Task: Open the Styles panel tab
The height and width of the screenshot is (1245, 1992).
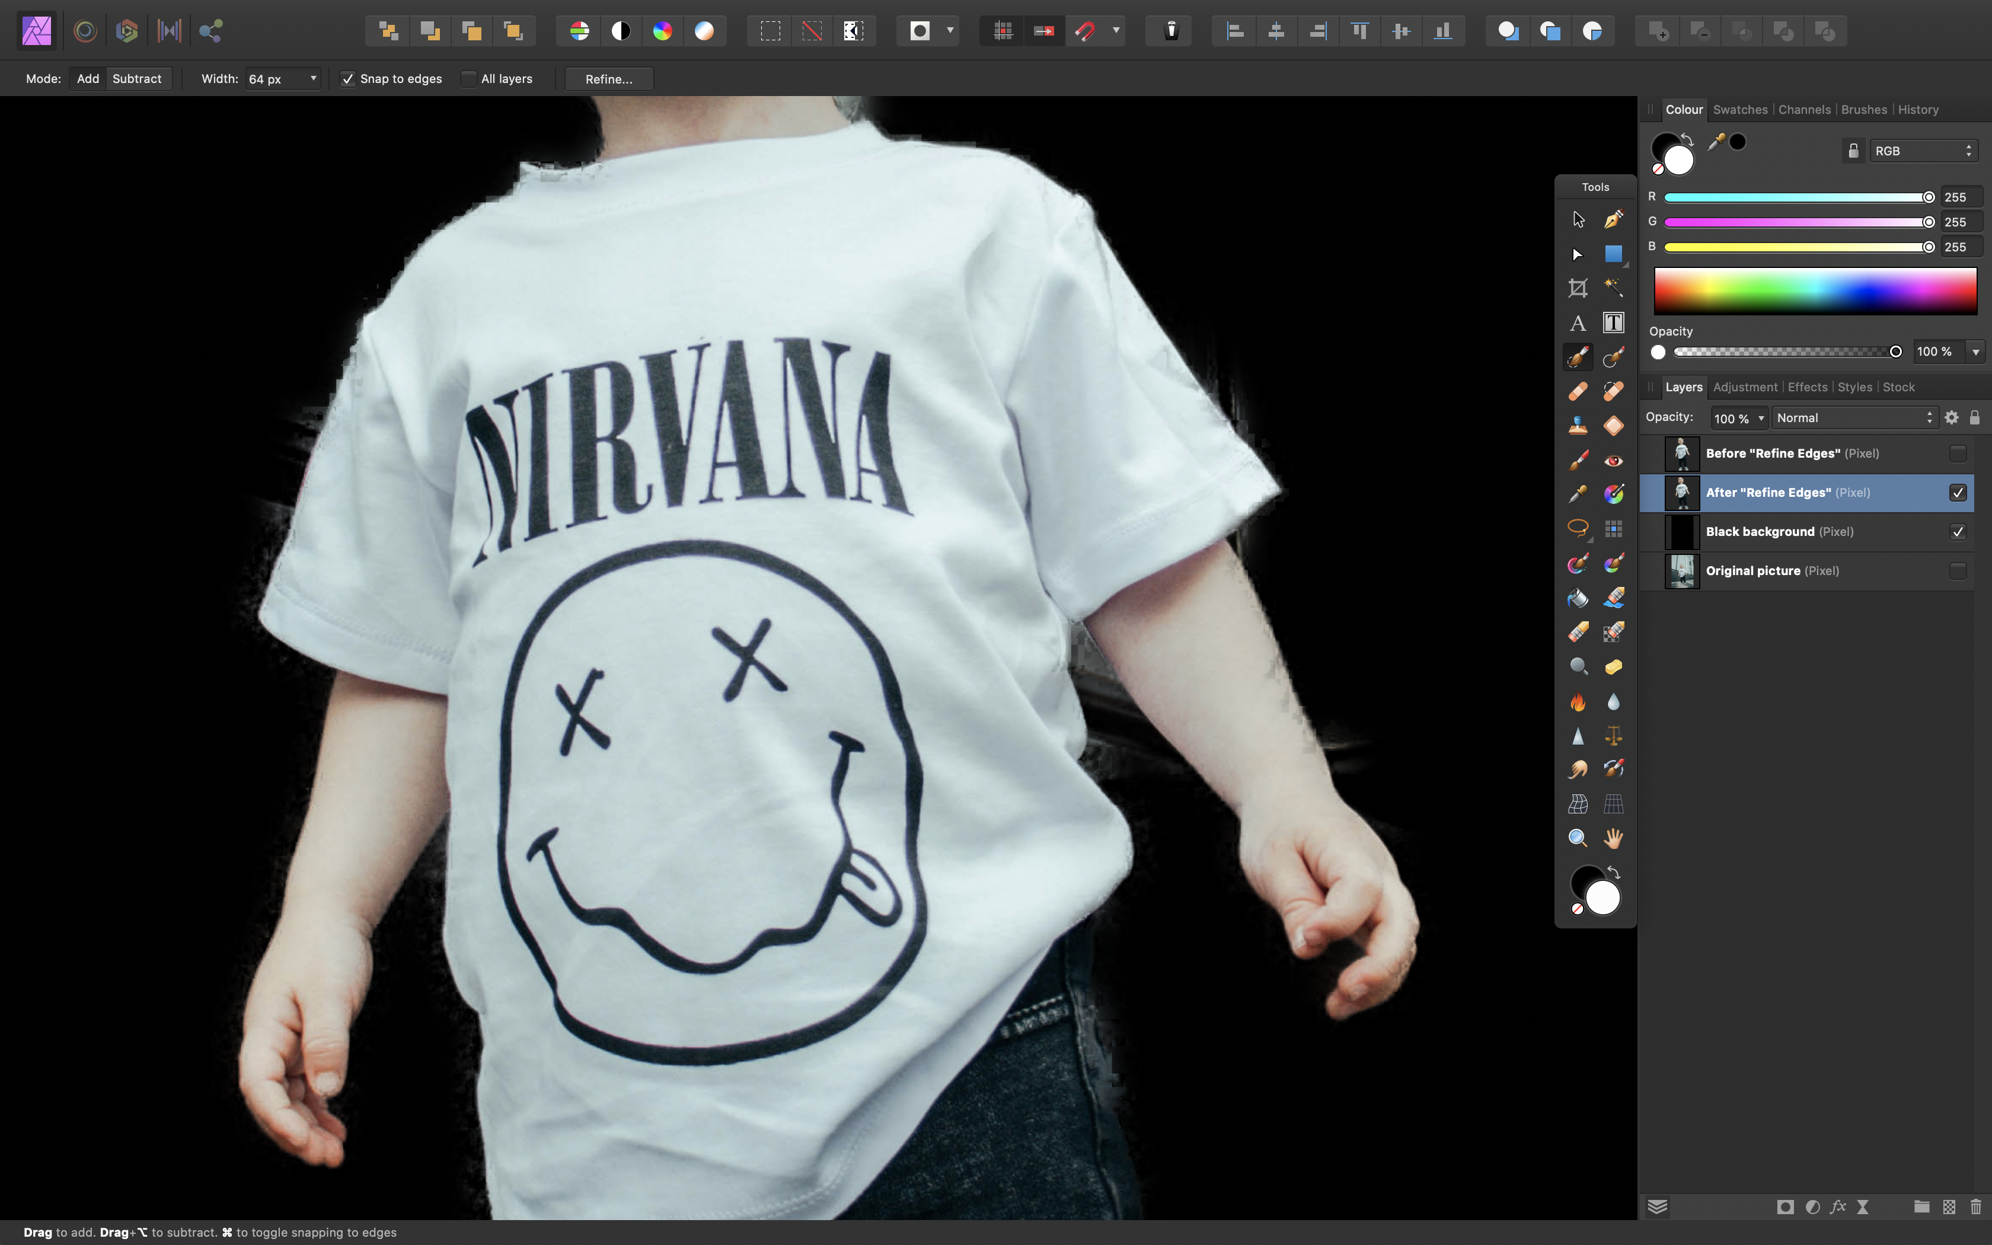Action: (x=1854, y=387)
